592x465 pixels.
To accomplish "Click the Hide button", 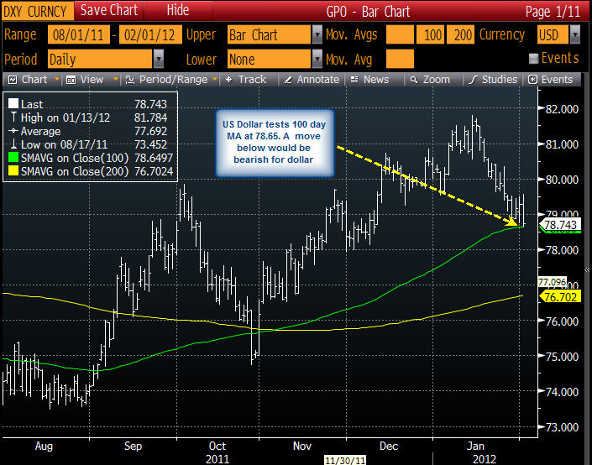I will (178, 11).
